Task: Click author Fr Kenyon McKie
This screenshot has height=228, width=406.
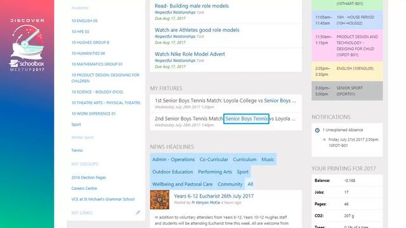Action: [x=206, y=203]
